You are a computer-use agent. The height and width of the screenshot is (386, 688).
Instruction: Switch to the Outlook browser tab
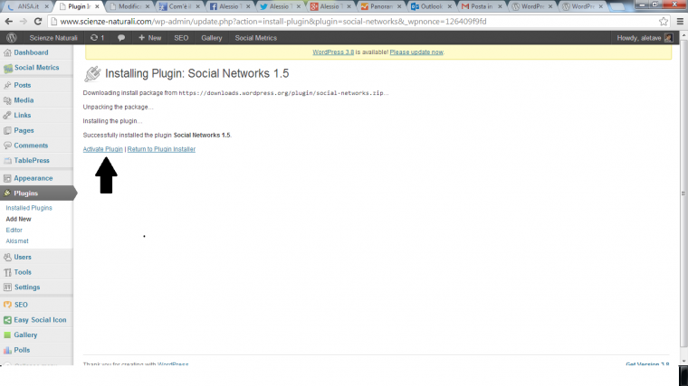pyautogui.click(x=430, y=6)
